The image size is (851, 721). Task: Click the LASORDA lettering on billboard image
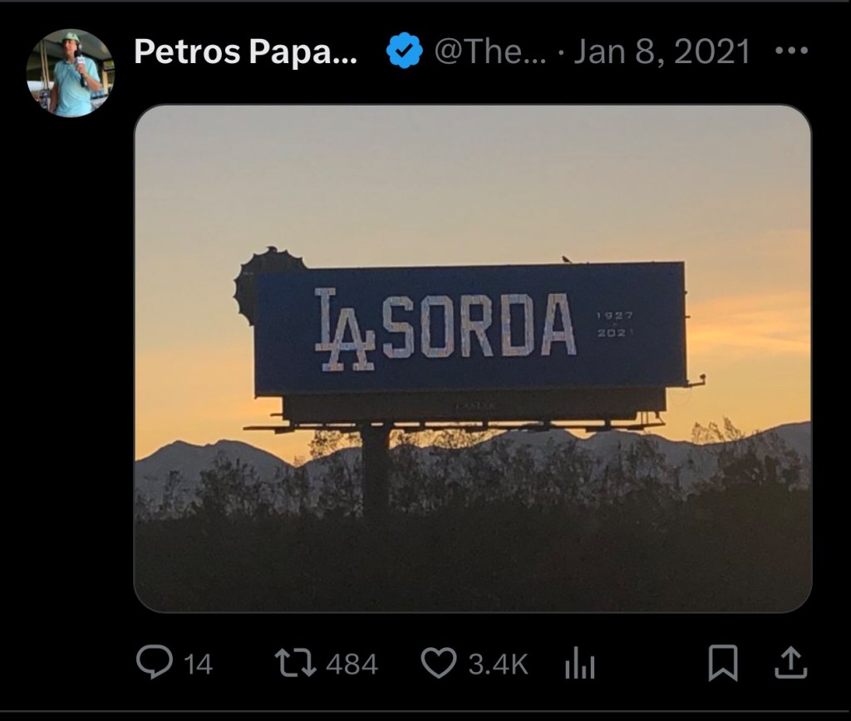445,329
